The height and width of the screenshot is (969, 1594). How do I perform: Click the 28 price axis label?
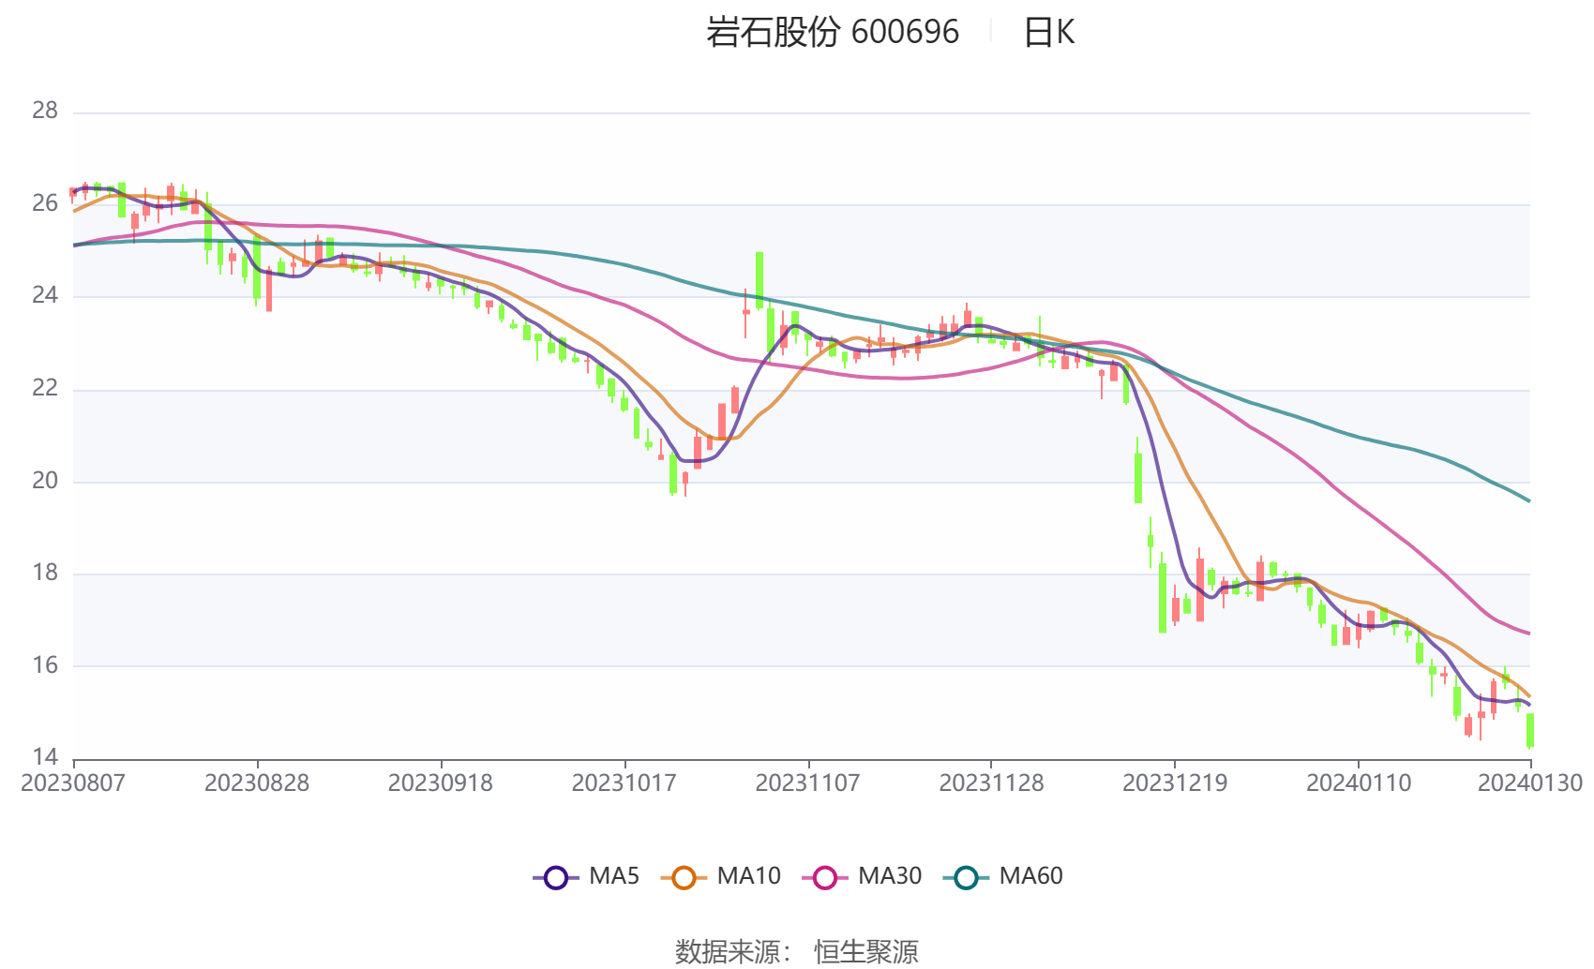click(45, 111)
